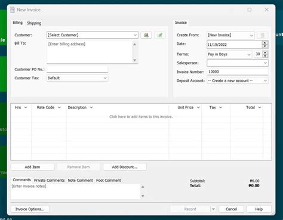Select the Foot Comment tab

tap(109, 181)
